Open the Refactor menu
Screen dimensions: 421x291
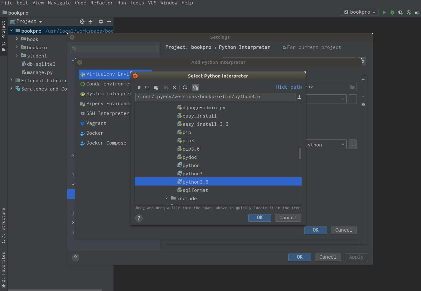[x=102, y=3]
